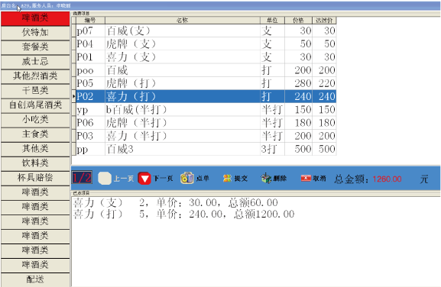Click the 配送 button
The height and width of the screenshot is (287, 441).
tap(35, 279)
